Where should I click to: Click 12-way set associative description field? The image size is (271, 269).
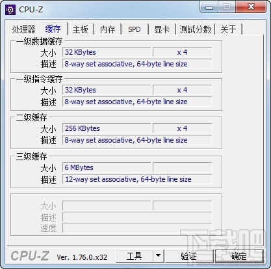pyautogui.click(x=137, y=179)
